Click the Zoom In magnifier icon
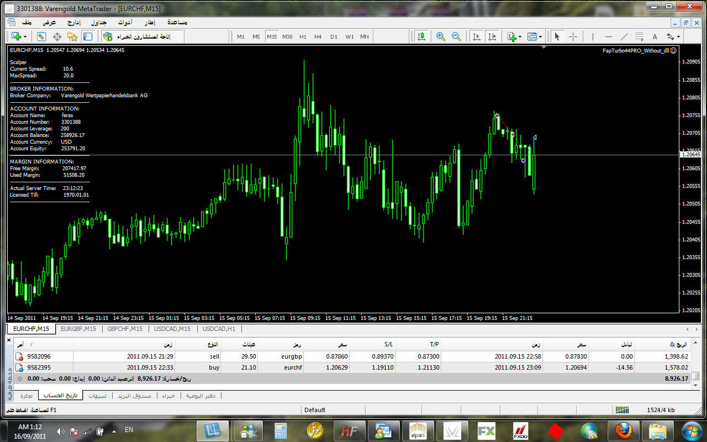Image resolution: width=707 pixels, height=442 pixels. [x=441, y=36]
